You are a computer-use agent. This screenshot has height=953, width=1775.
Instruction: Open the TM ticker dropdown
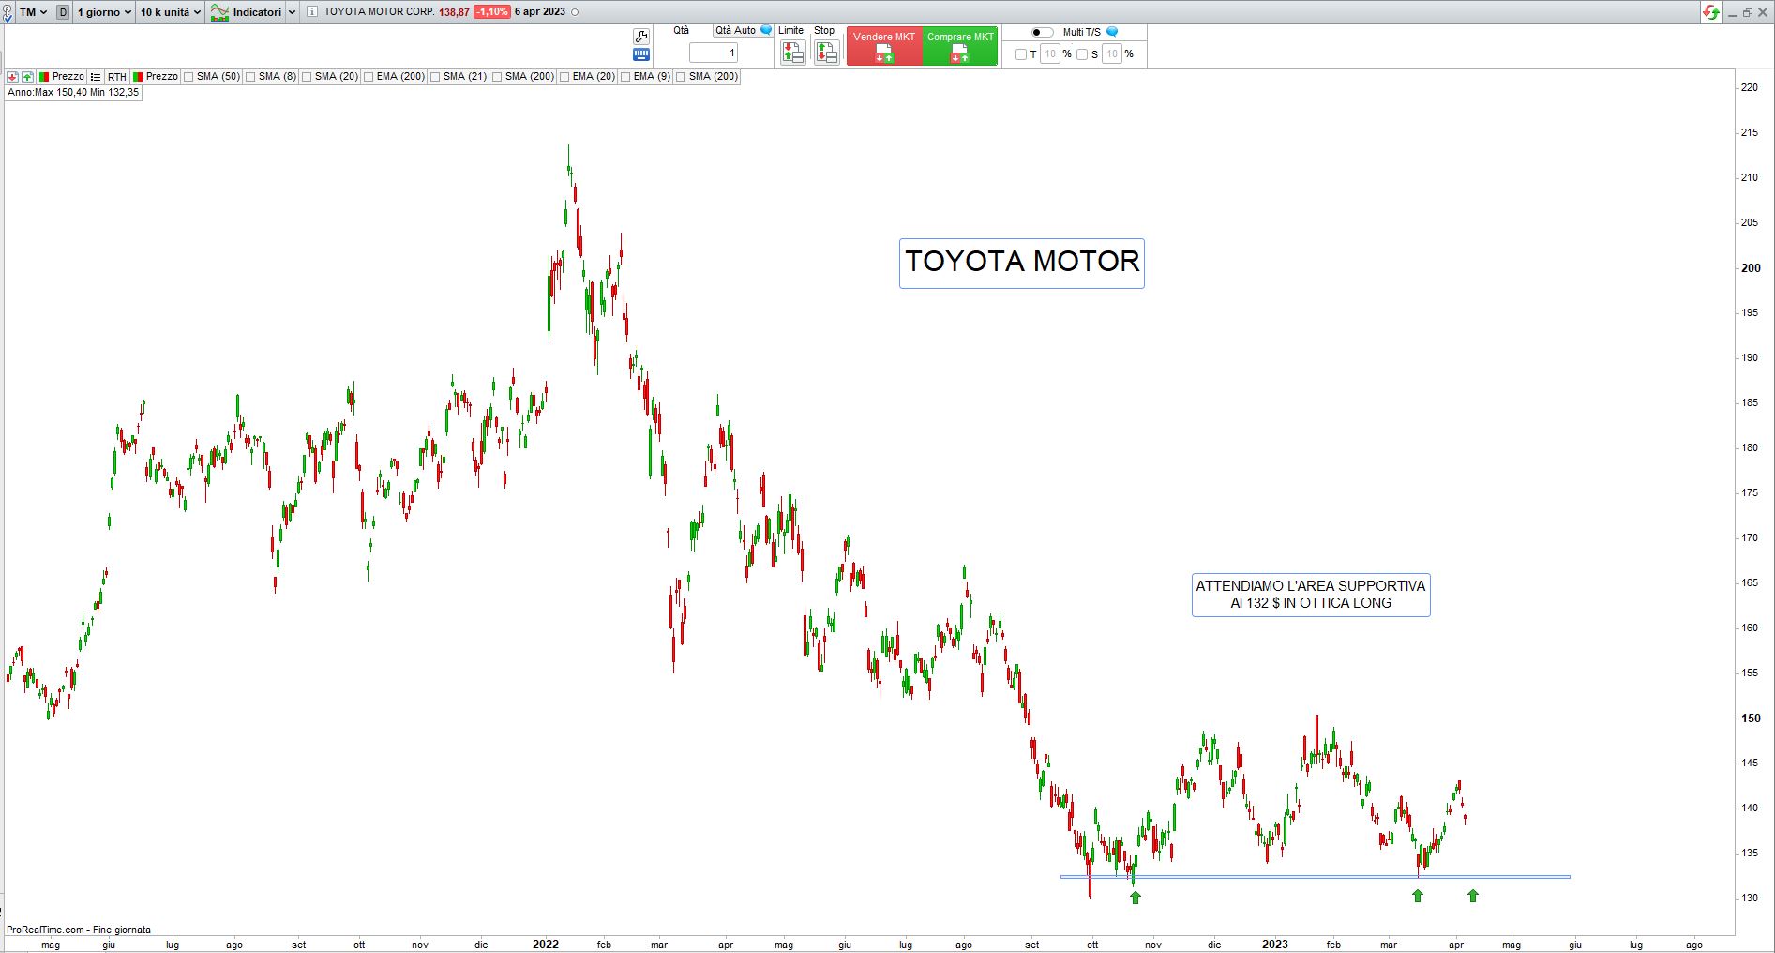pyautogui.click(x=33, y=12)
